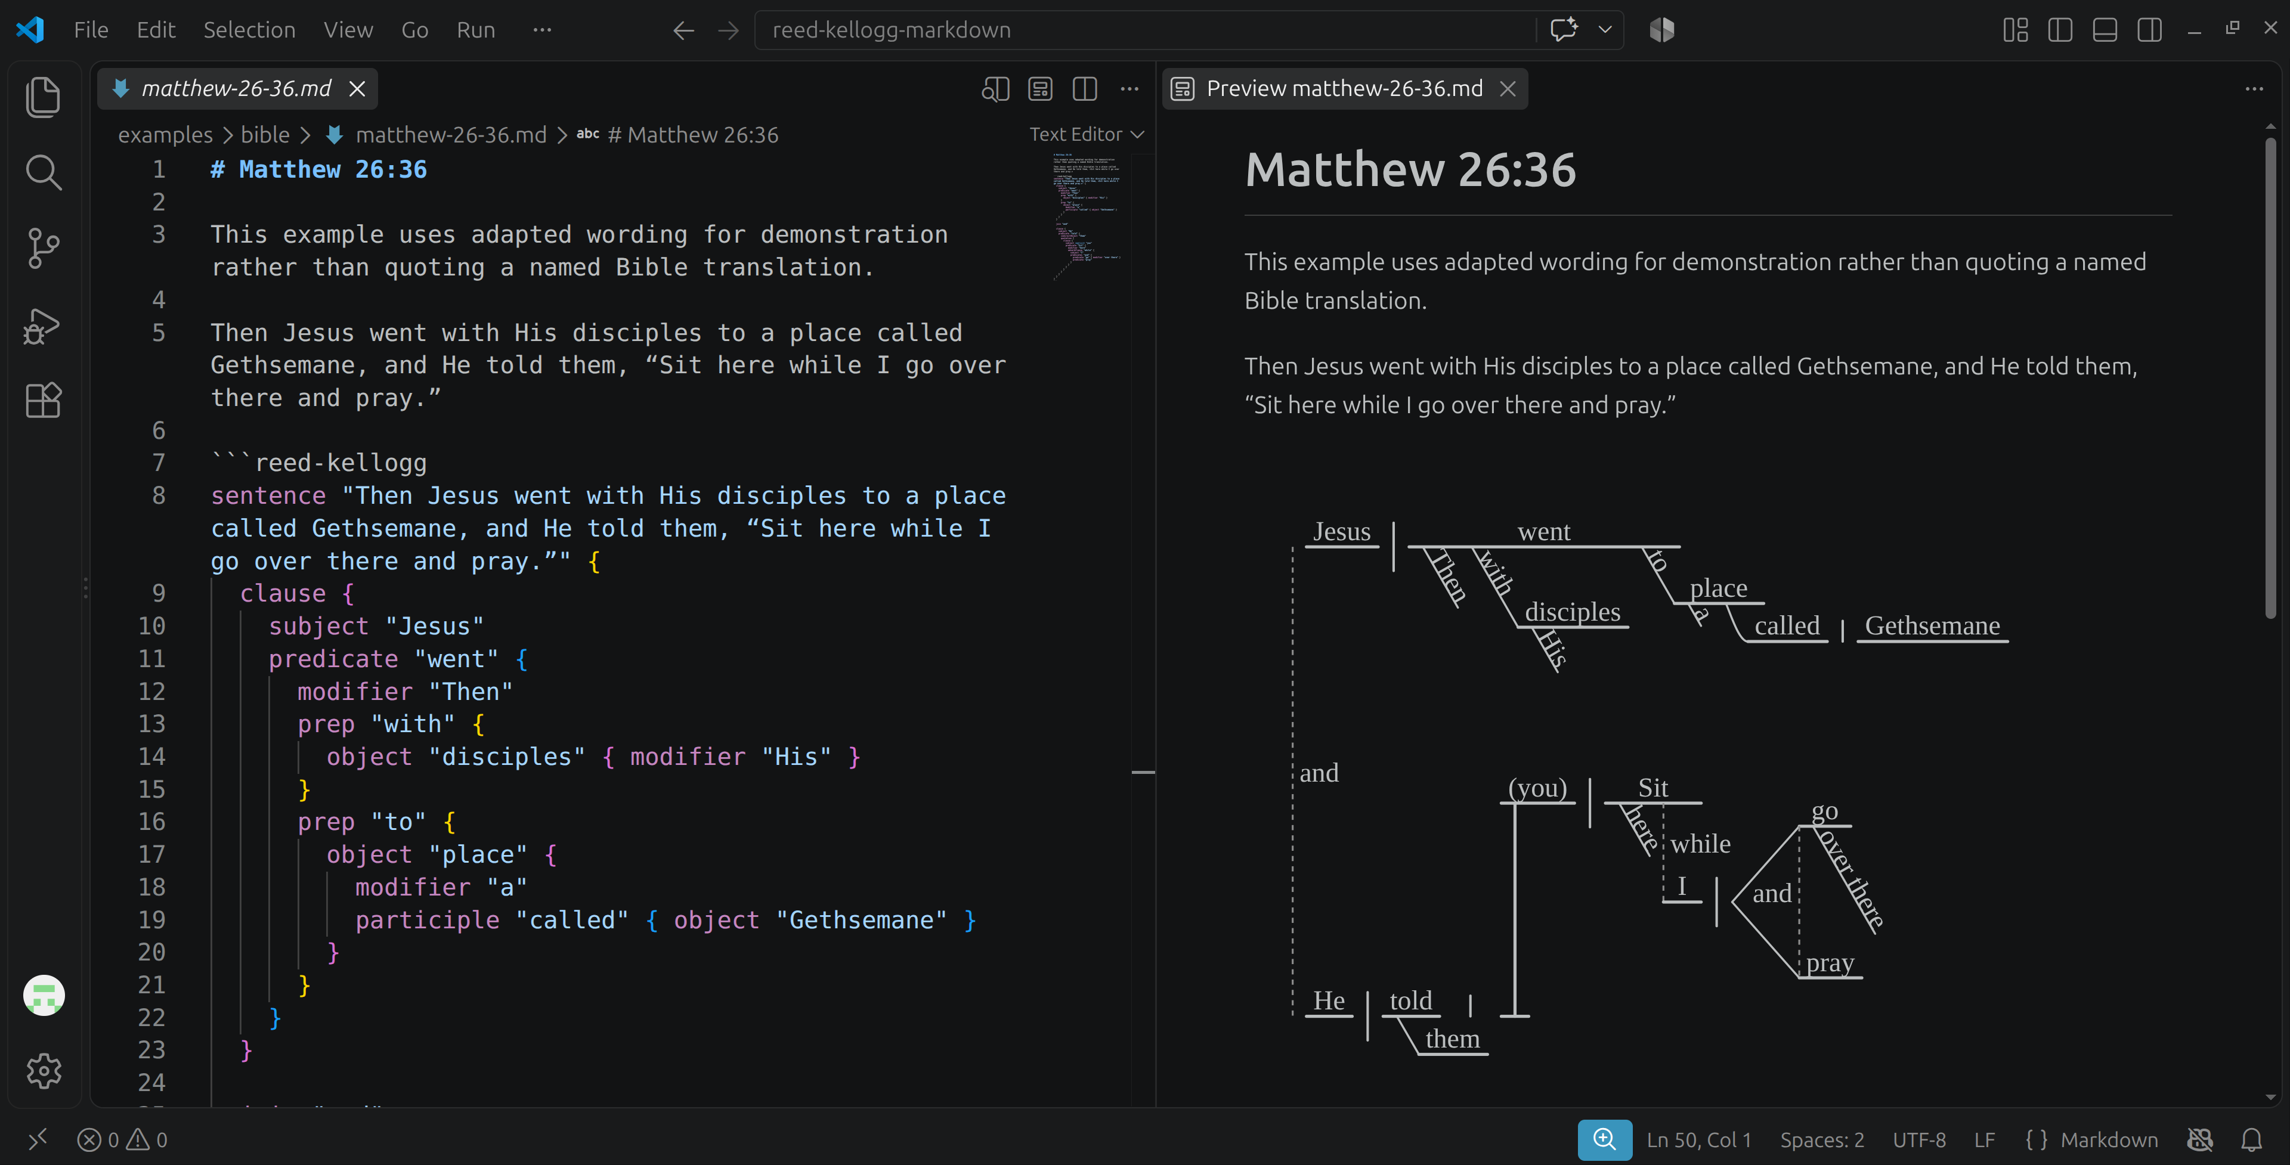Click the Copilot status icon
2290x1165 pixels.
click(x=2199, y=1139)
